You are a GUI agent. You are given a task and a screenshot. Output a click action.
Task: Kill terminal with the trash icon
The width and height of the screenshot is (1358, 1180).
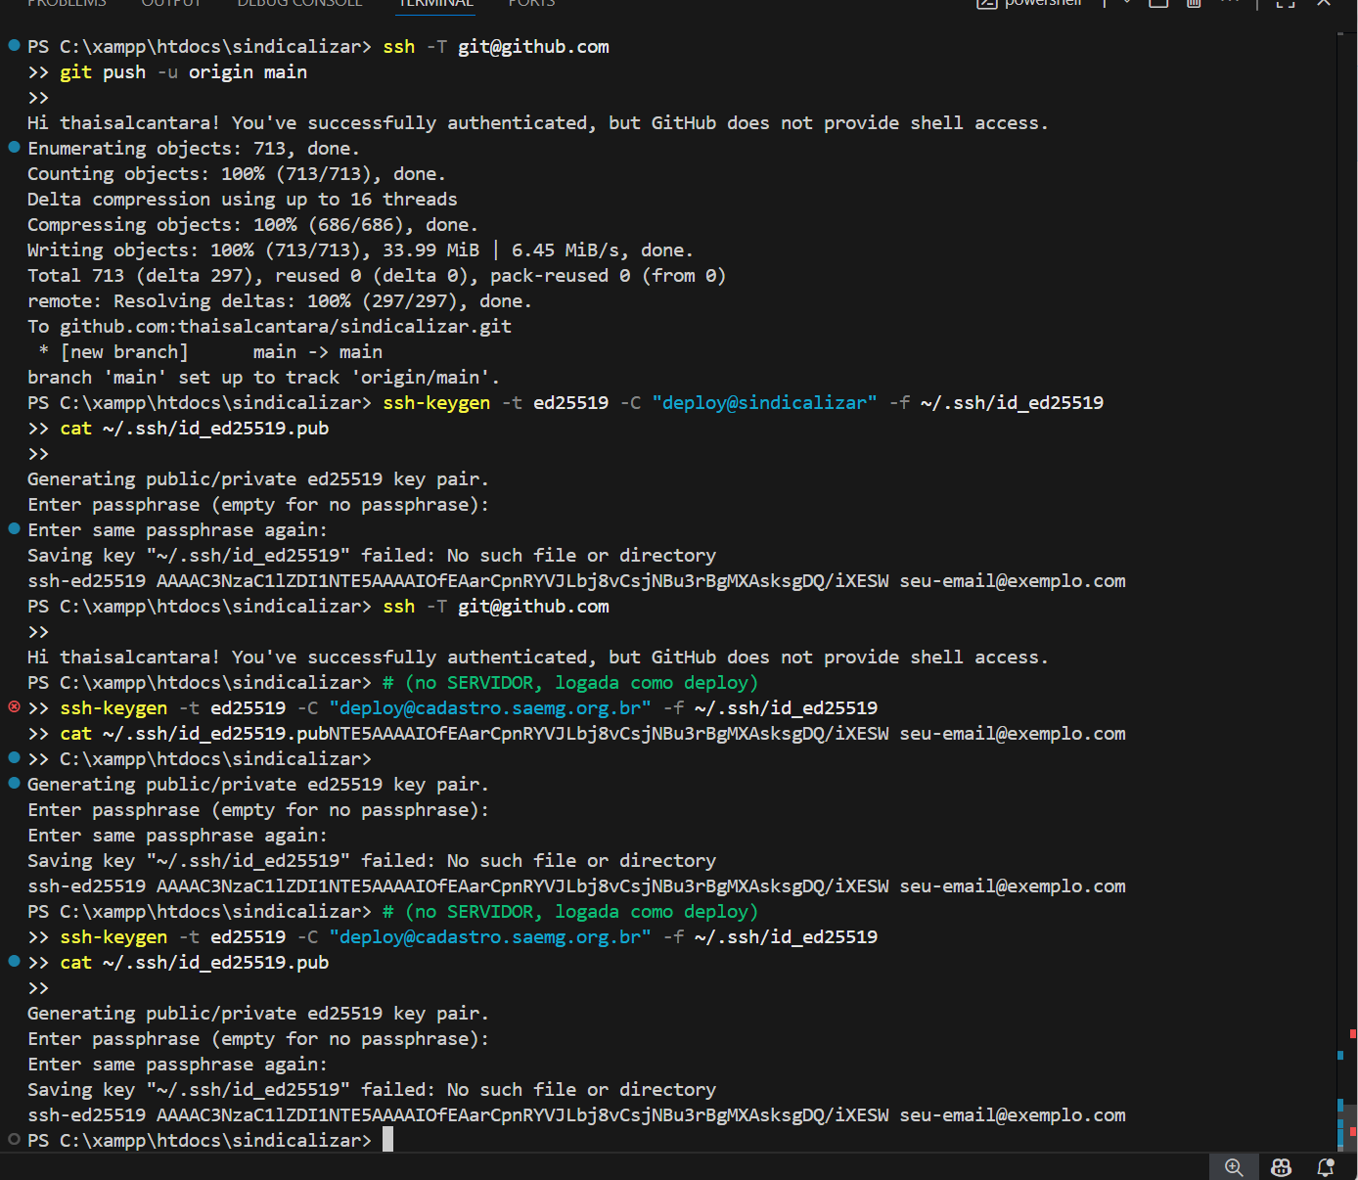point(1194,3)
